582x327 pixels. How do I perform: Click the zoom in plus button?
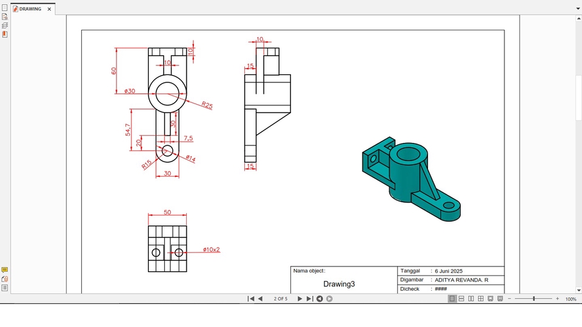(558, 299)
